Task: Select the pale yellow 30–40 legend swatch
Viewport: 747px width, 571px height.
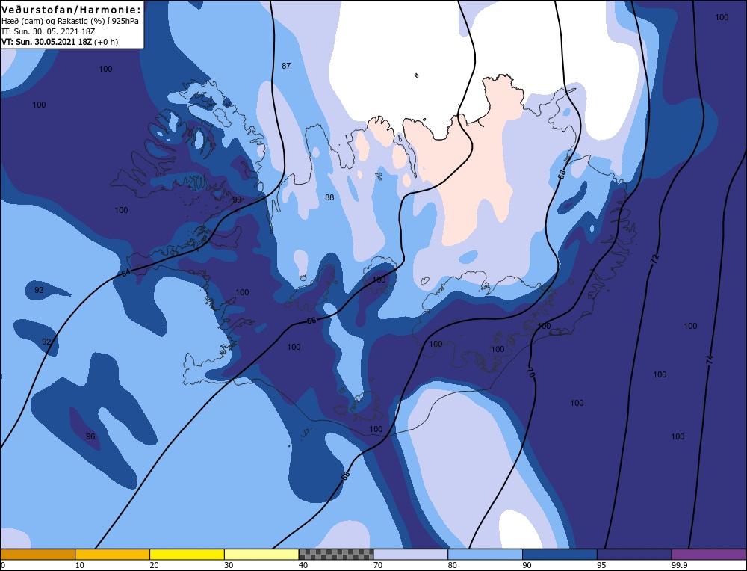Action: pos(261,555)
